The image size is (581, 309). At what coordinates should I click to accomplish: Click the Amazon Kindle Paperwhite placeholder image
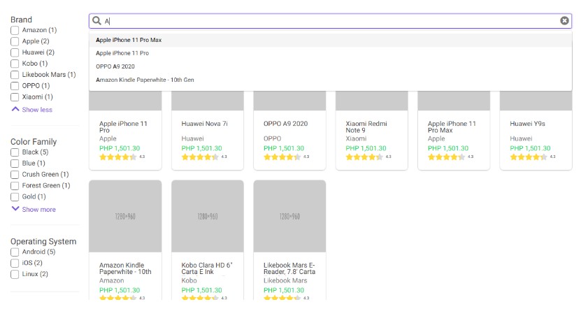tap(125, 217)
